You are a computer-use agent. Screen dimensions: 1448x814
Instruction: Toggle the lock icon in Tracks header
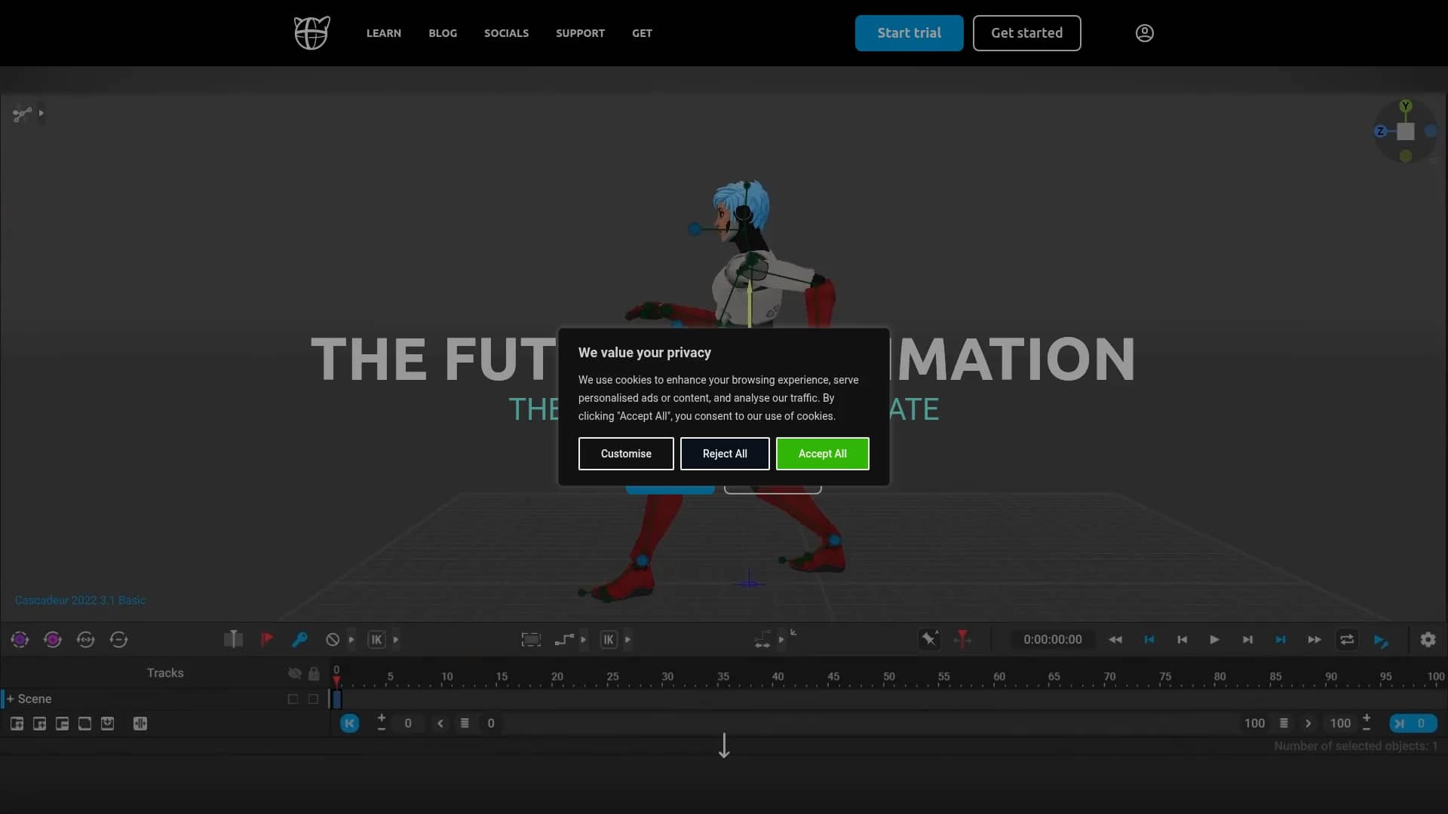tap(314, 673)
